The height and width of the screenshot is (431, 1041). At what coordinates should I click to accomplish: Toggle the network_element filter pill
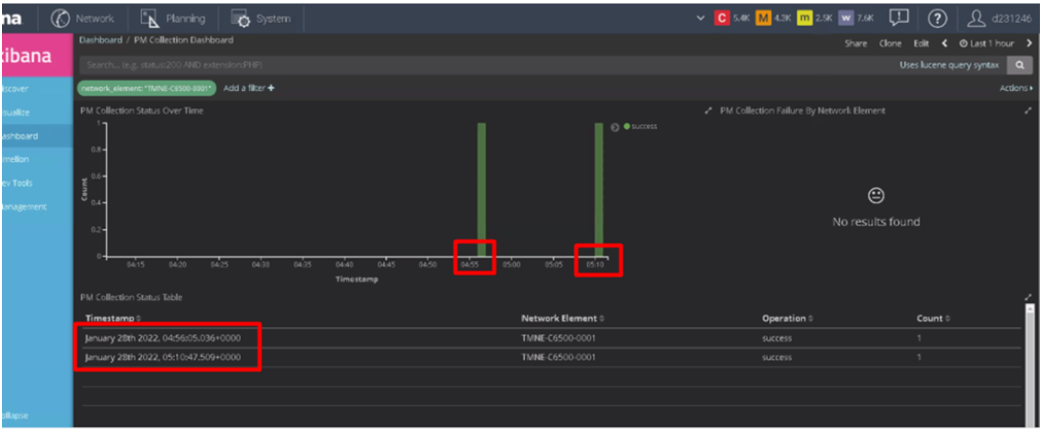tap(146, 88)
